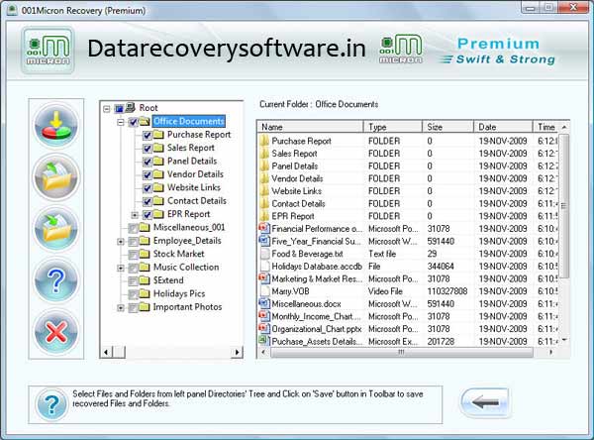Image resolution: width=594 pixels, height=440 pixels.
Task: Sort file list by Name column header
Action: click(310, 127)
